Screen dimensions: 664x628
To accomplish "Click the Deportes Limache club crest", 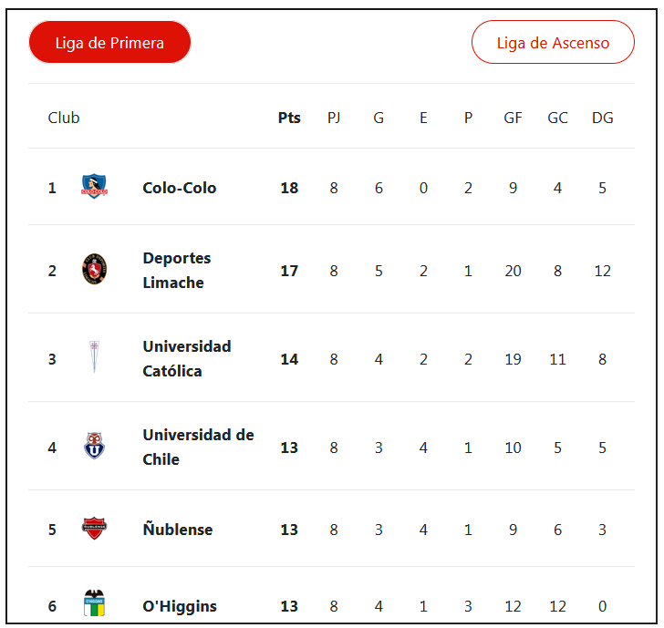I will pyautogui.click(x=94, y=270).
